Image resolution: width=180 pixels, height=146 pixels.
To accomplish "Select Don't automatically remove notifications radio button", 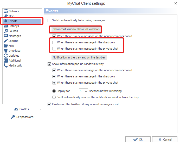I will click(x=54, y=97).
